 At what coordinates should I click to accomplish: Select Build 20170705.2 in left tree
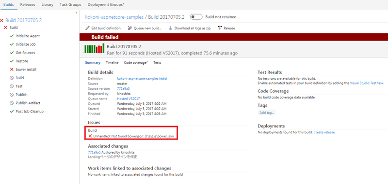(23, 20)
